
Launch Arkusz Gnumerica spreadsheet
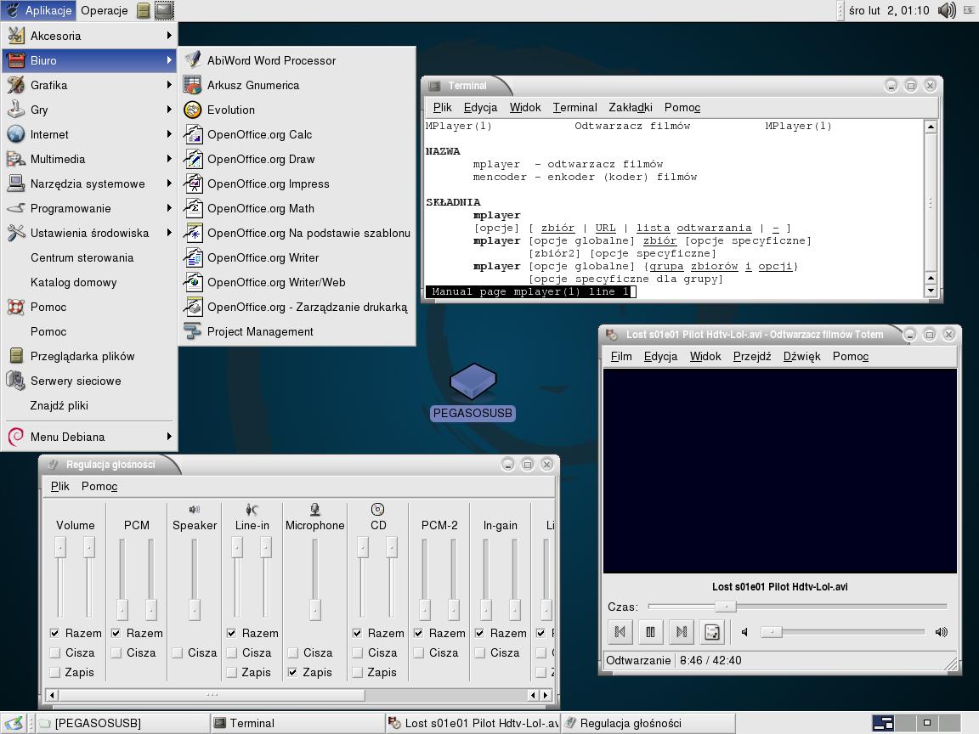pos(297,85)
